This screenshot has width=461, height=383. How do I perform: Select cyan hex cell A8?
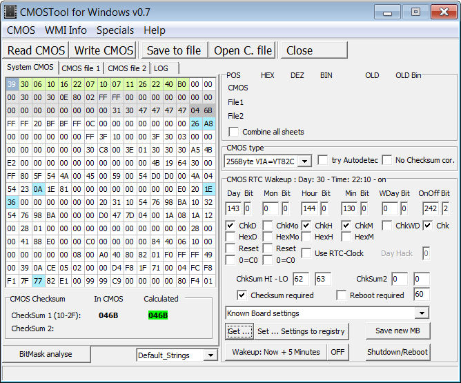pyautogui.click(x=208, y=124)
